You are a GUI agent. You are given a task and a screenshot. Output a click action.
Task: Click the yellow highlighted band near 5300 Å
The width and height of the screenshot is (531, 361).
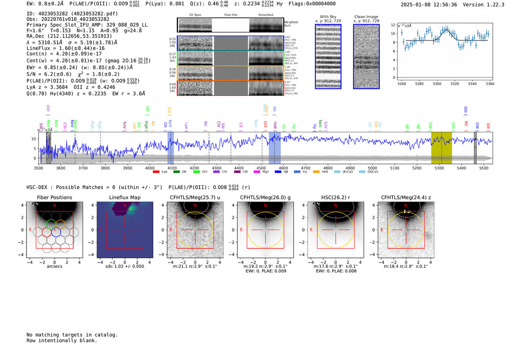[441, 148]
